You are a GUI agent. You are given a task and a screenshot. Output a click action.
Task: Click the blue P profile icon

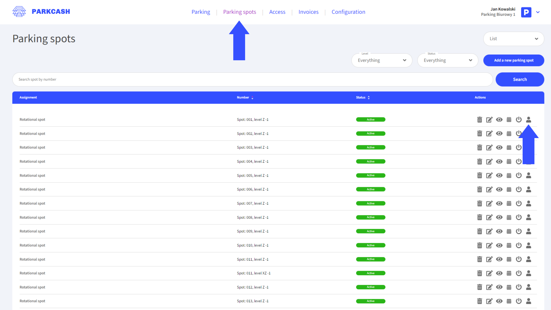pos(526,12)
